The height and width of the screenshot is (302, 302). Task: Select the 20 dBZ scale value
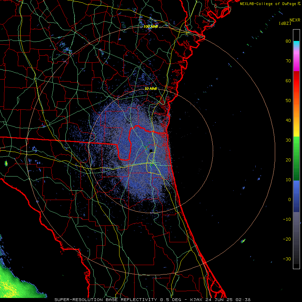coord(288,160)
